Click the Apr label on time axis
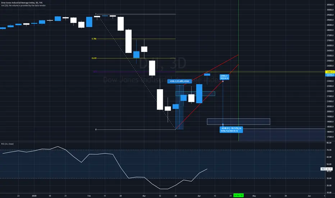This screenshot has width=335, height=198. [x=199, y=196]
